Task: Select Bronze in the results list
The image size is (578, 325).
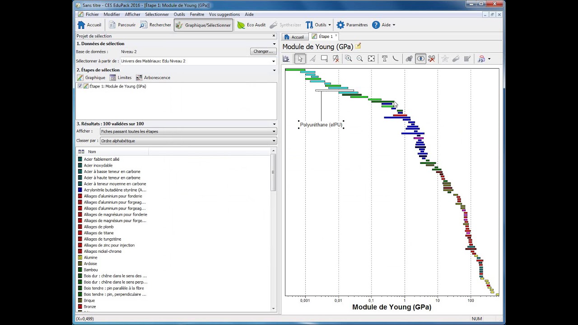Action: [x=90, y=306]
